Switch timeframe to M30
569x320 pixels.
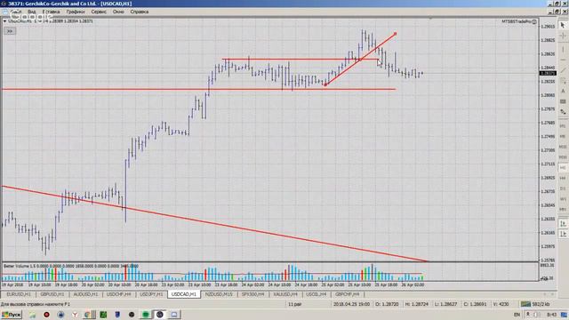tap(563, 157)
